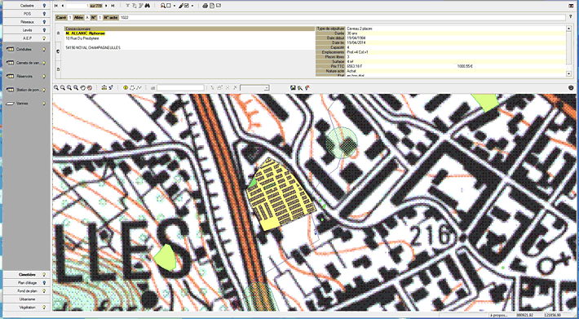The image size is (579, 319).
Task: Jump to the last record
Action: click(113, 6)
